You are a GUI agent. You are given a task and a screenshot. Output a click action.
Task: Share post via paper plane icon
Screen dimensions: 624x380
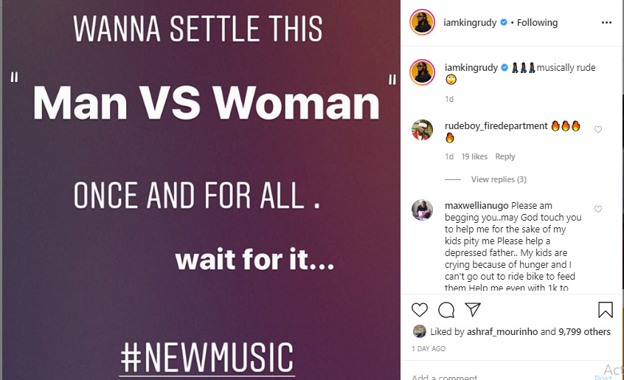point(472,310)
